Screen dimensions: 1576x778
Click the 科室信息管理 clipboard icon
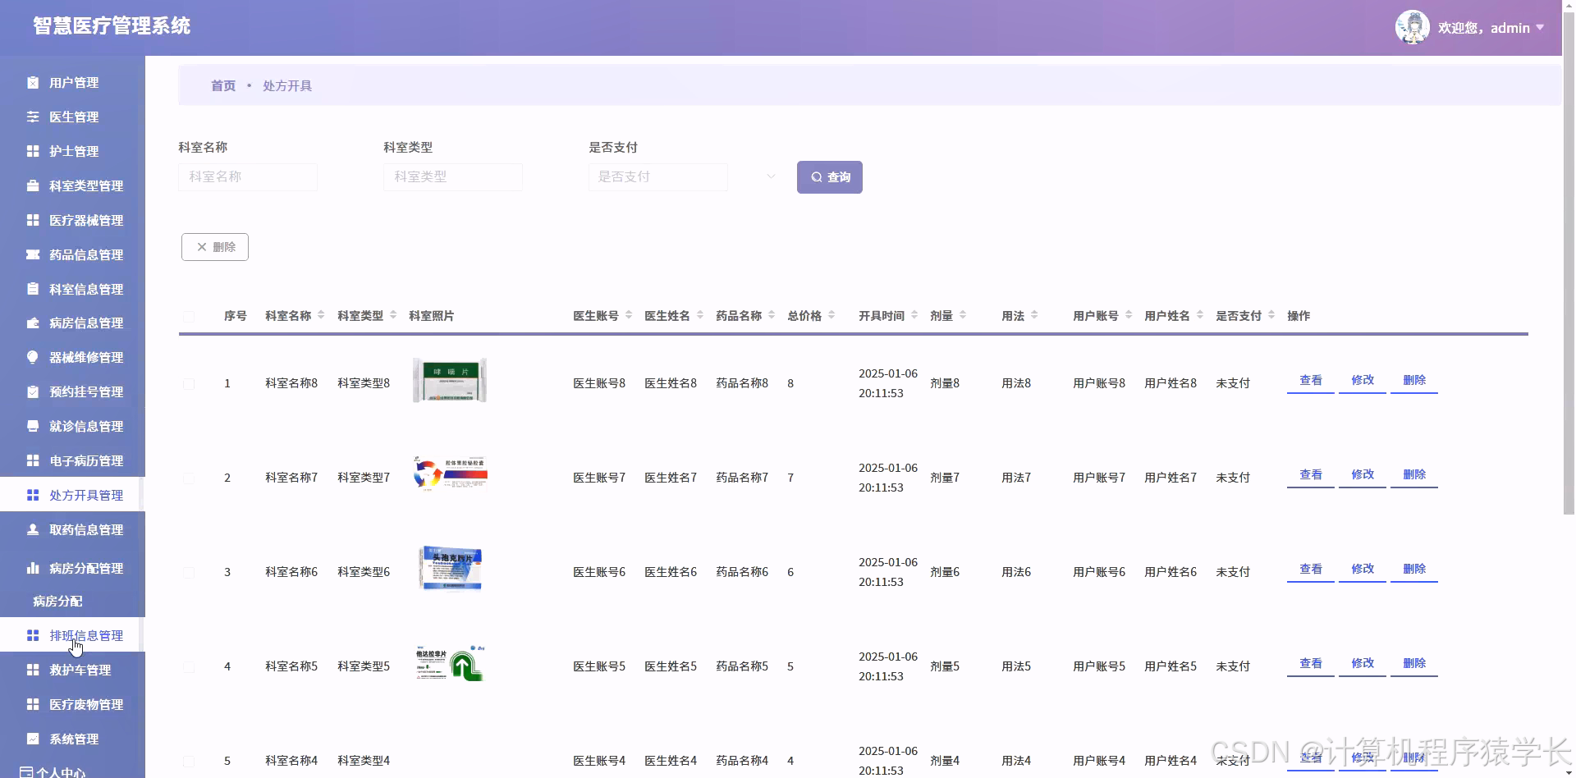pyautogui.click(x=33, y=289)
